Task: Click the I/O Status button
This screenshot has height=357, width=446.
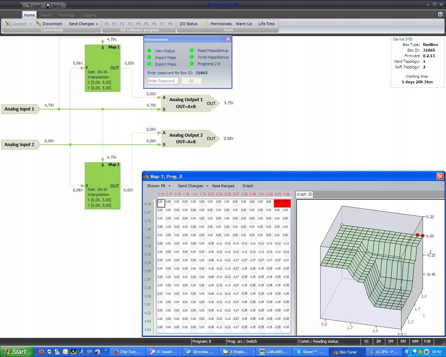Action: (189, 24)
